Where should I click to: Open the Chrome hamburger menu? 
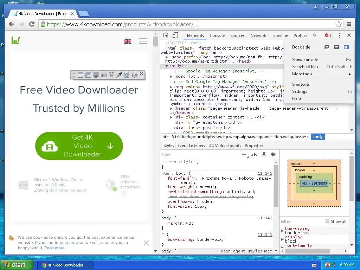point(349,24)
